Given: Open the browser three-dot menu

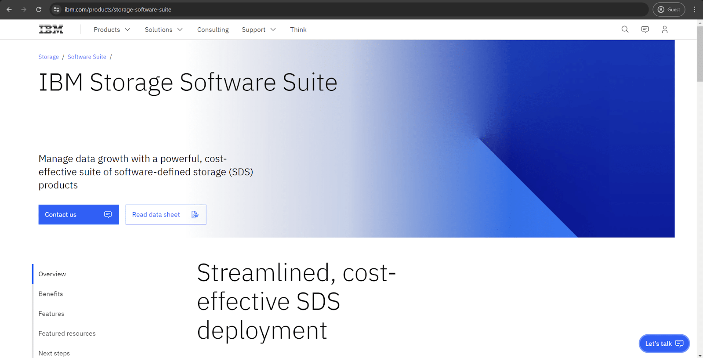Looking at the screenshot, I should 694,9.
